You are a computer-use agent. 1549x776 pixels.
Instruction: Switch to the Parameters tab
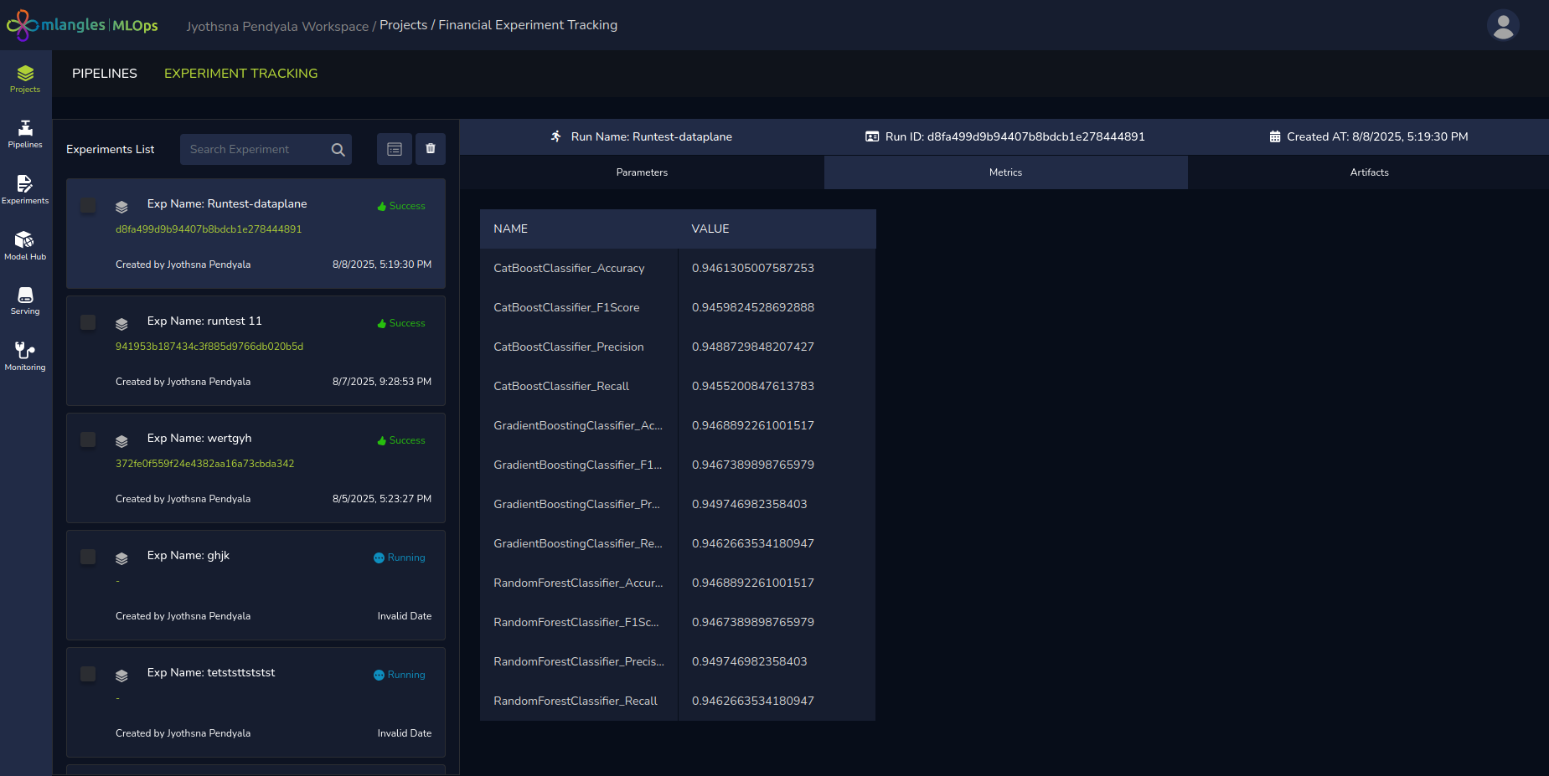tap(642, 172)
